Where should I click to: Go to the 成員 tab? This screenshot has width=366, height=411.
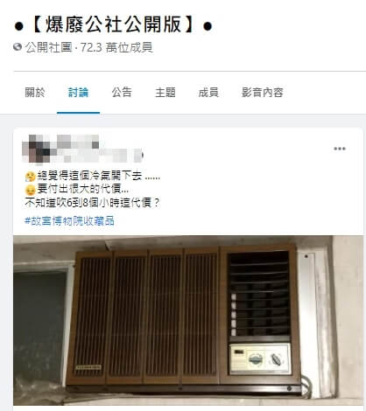tap(208, 93)
